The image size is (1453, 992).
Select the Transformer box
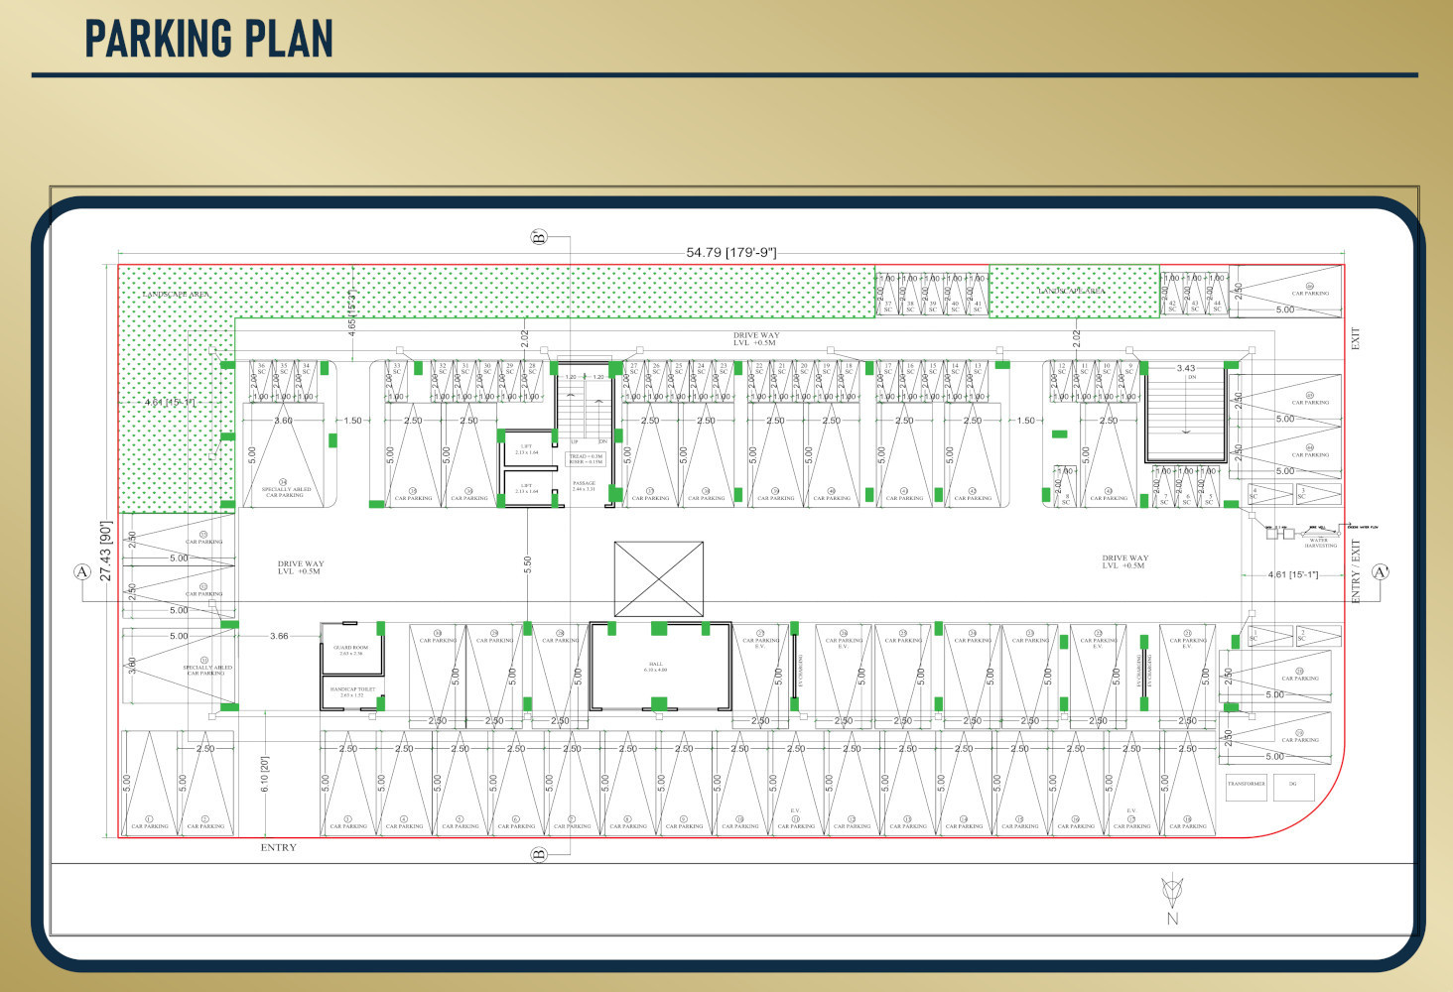pyautogui.click(x=1246, y=786)
